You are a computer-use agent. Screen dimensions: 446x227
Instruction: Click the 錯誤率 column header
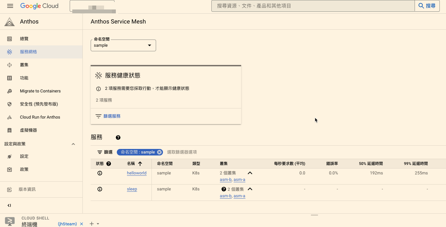point(332,164)
